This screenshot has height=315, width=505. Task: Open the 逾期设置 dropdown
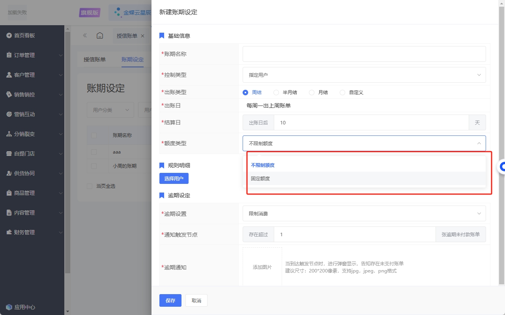point(364,213)
